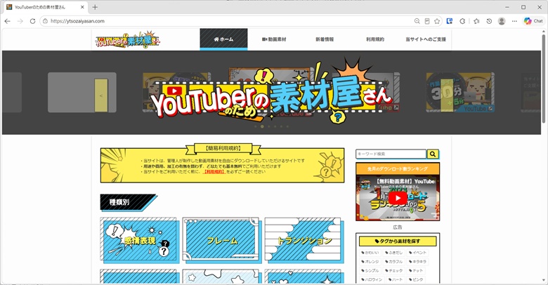Click the zoom magnifier icon in address bar
Screen dimensions: 548x285
pos(417,21)
